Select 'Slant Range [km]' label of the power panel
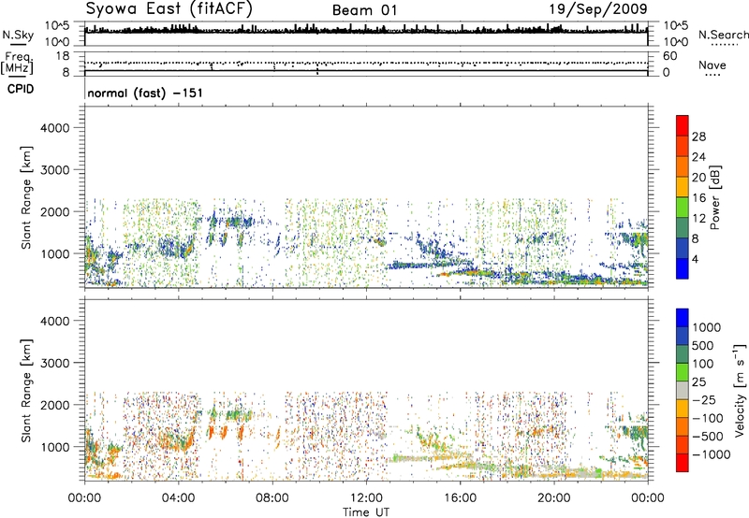The width and height of the screenshot is (749, 518). [x=26, y=197]
